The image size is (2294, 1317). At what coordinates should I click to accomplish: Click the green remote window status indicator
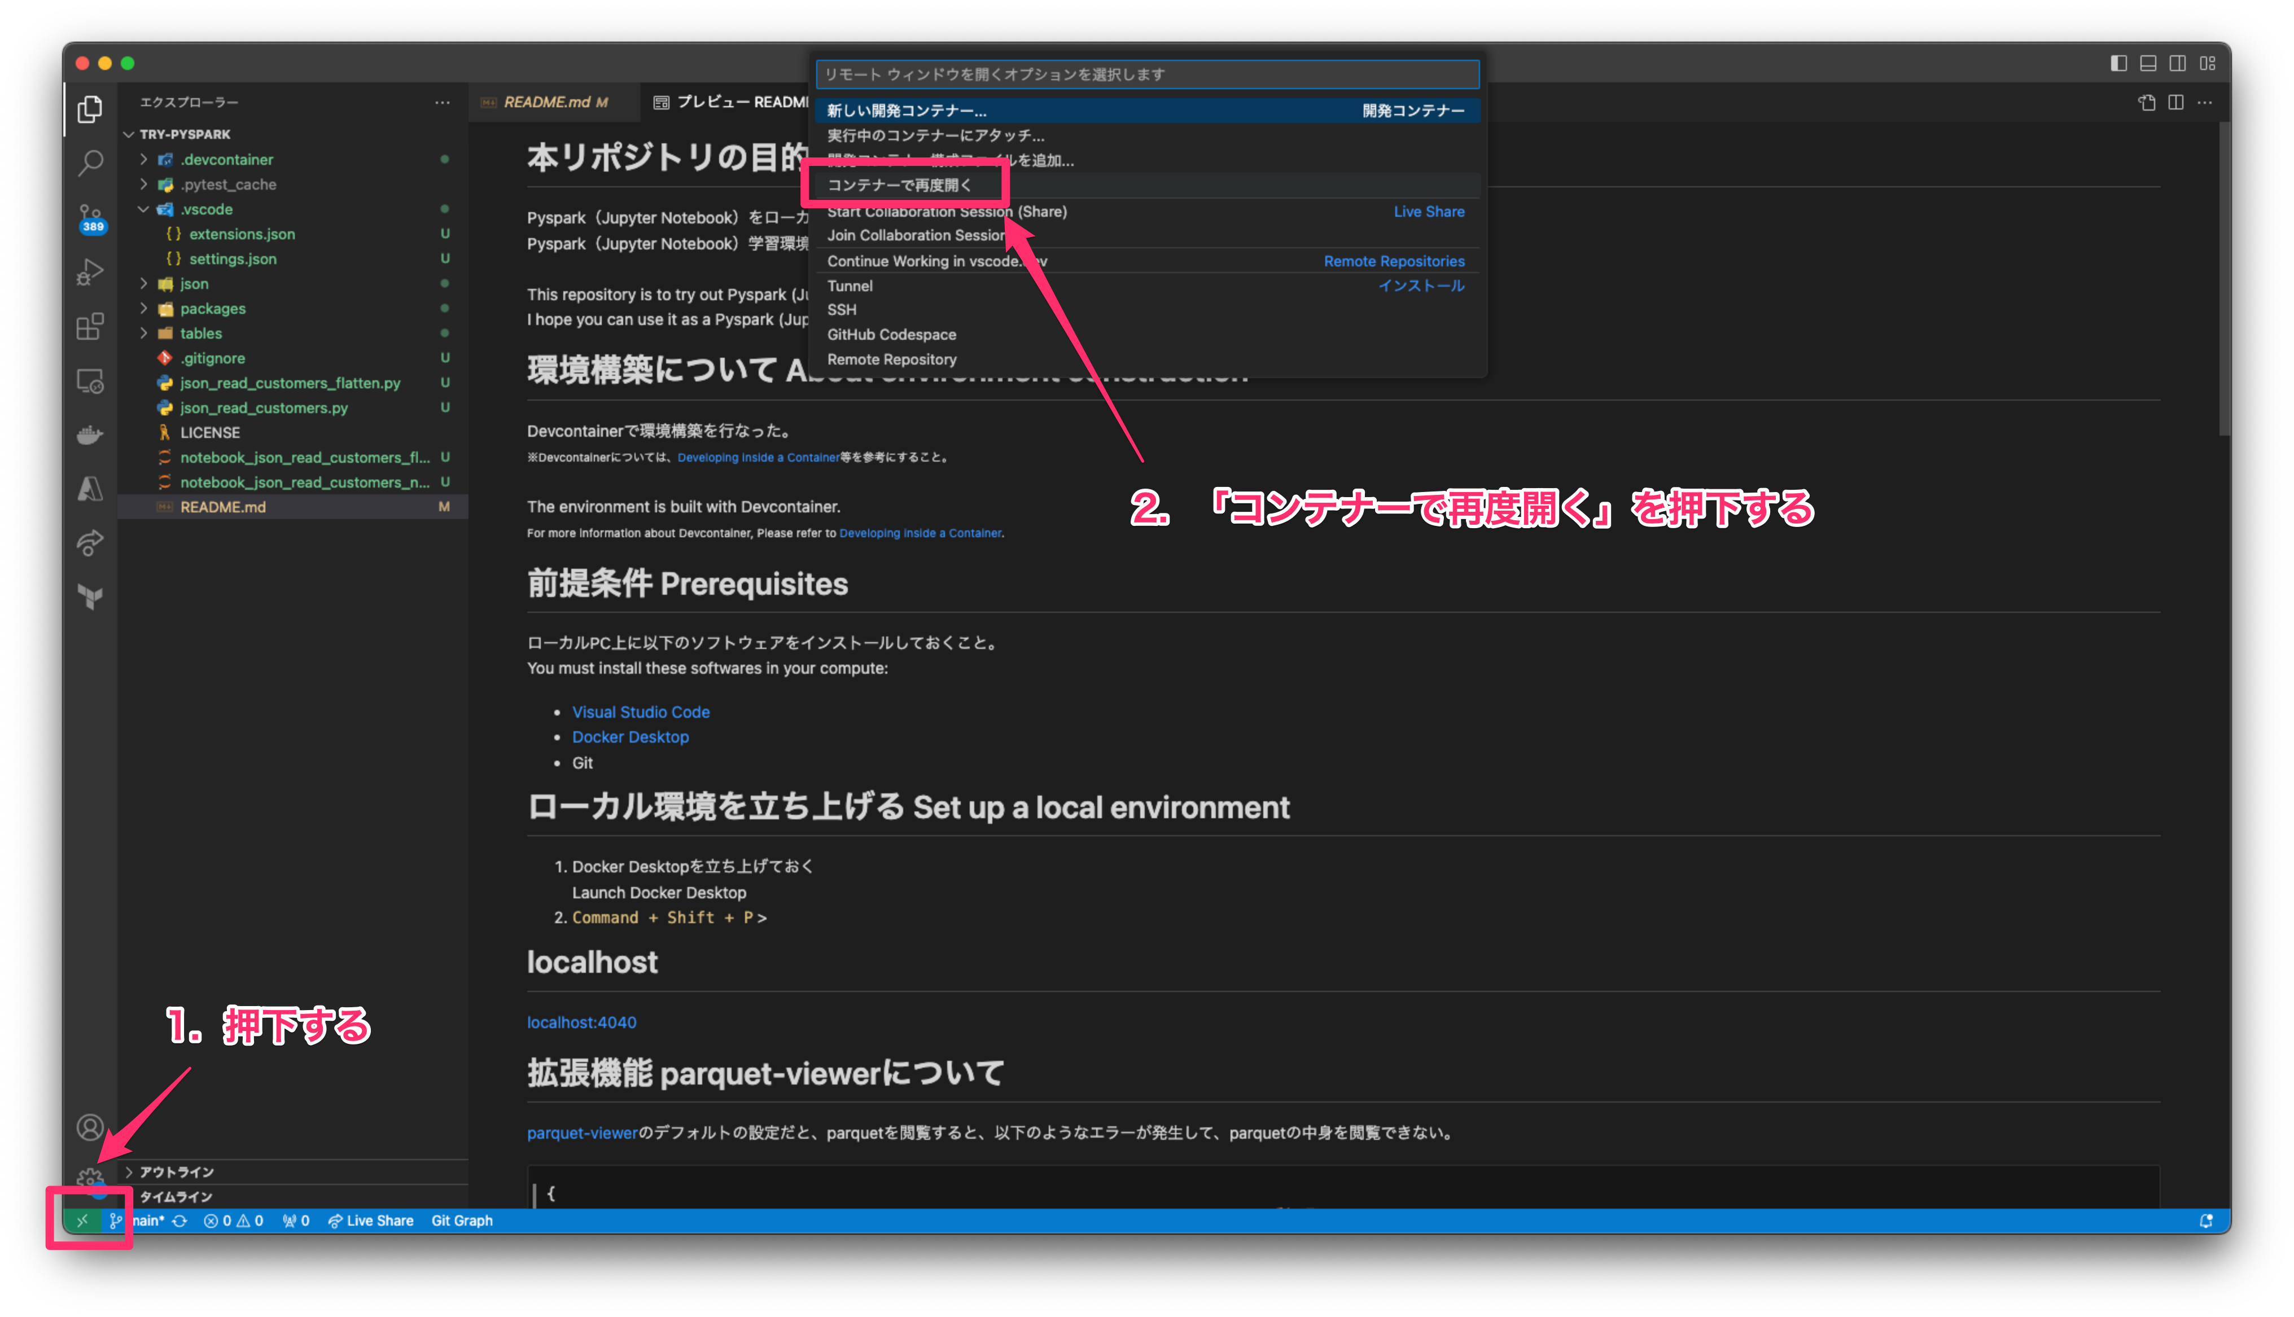(x=82, y=1220)
